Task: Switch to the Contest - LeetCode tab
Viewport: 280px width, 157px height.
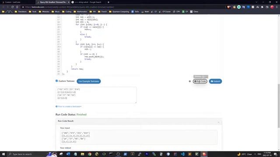Action: (13, 2)
